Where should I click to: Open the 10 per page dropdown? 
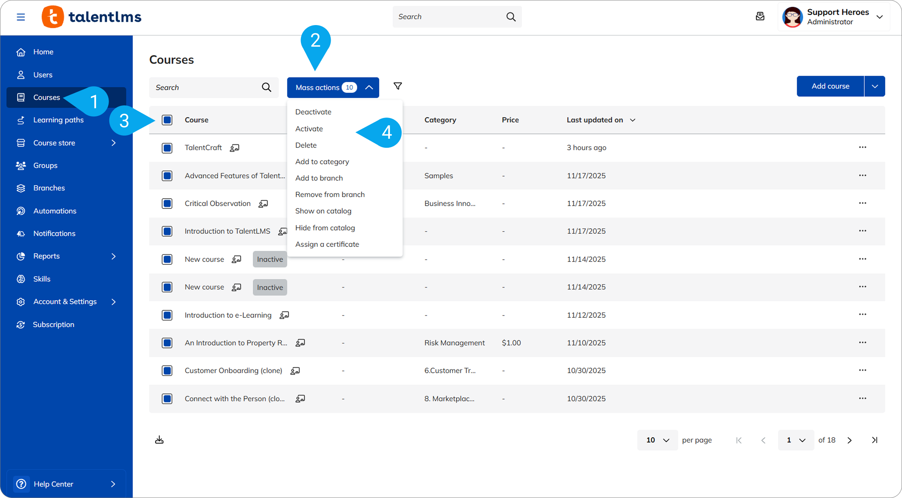click(657, 440)
